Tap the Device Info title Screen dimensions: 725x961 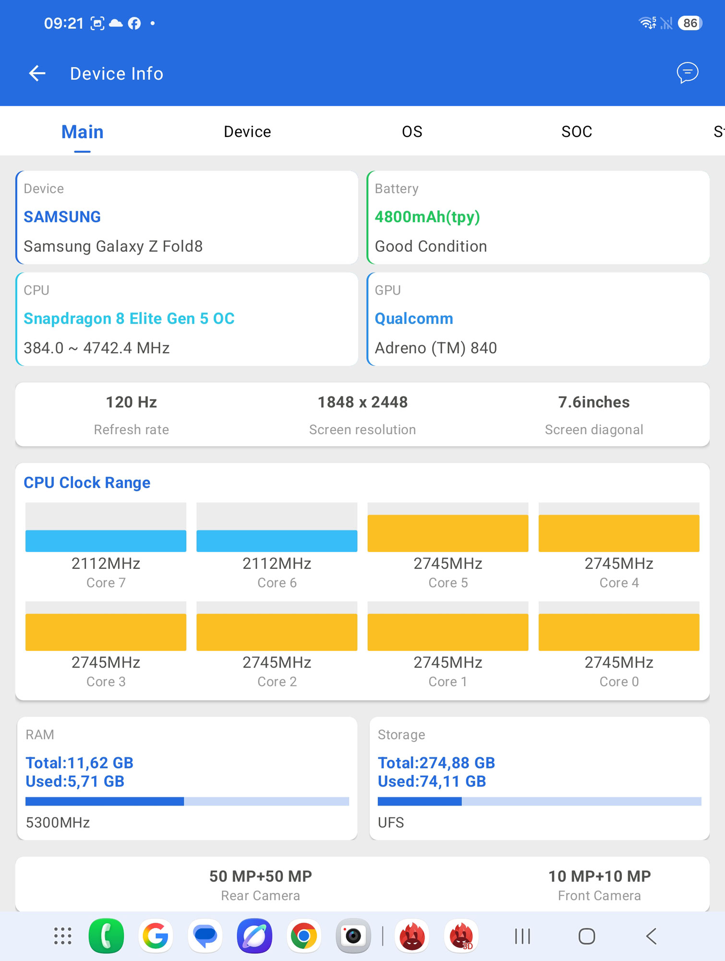tap(117, 74)
